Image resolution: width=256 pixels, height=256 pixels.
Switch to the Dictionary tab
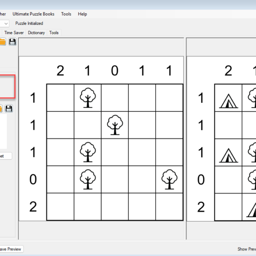[x=36, y=33]
